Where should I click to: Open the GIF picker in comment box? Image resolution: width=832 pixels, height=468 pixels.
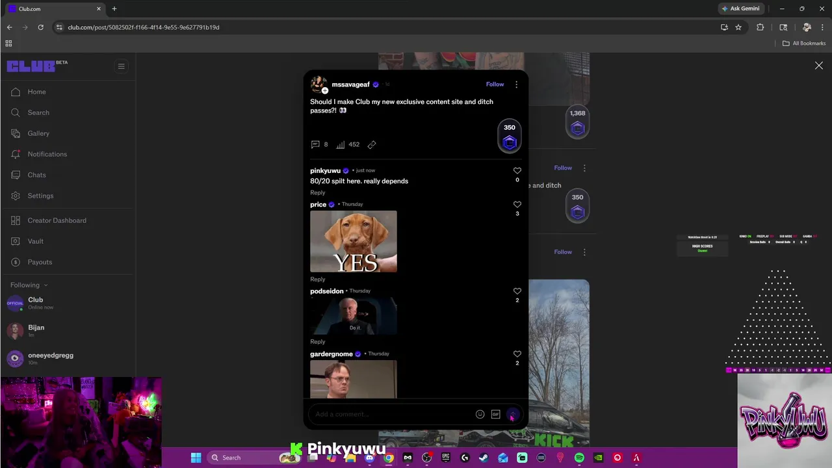(x=495, y=414)
